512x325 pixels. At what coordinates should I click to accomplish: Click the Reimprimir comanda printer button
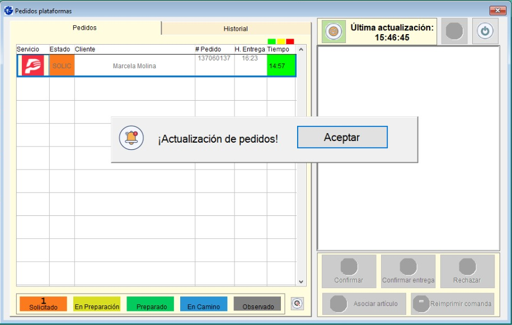[x=452, y=304]
